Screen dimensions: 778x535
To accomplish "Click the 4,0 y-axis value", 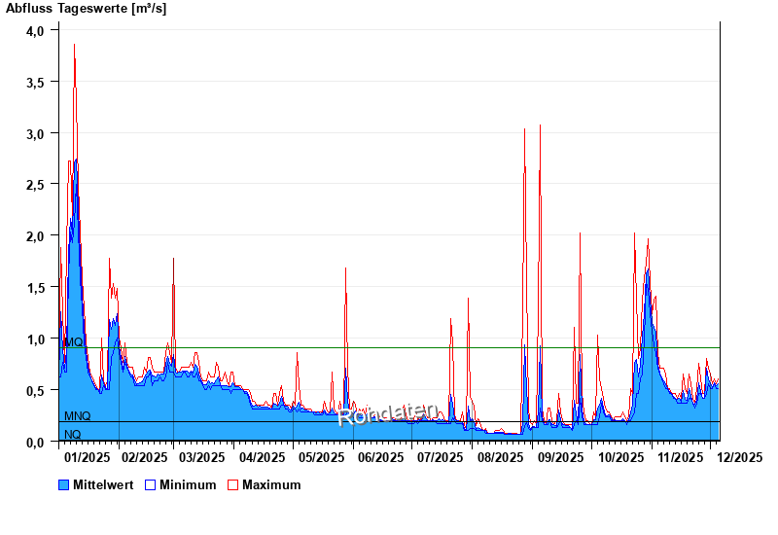I will 35,31.
